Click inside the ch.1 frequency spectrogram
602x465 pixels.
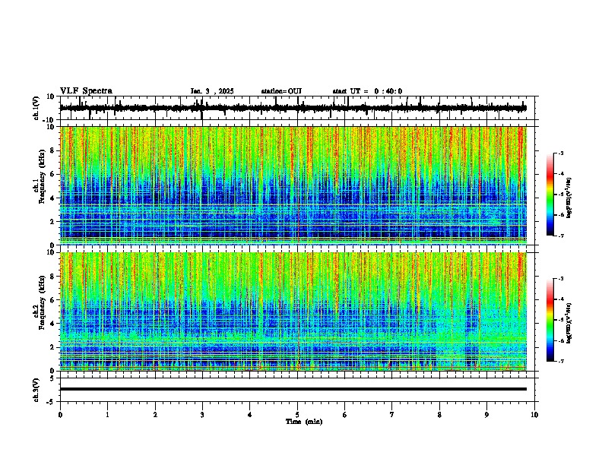(x=293, y=185)
